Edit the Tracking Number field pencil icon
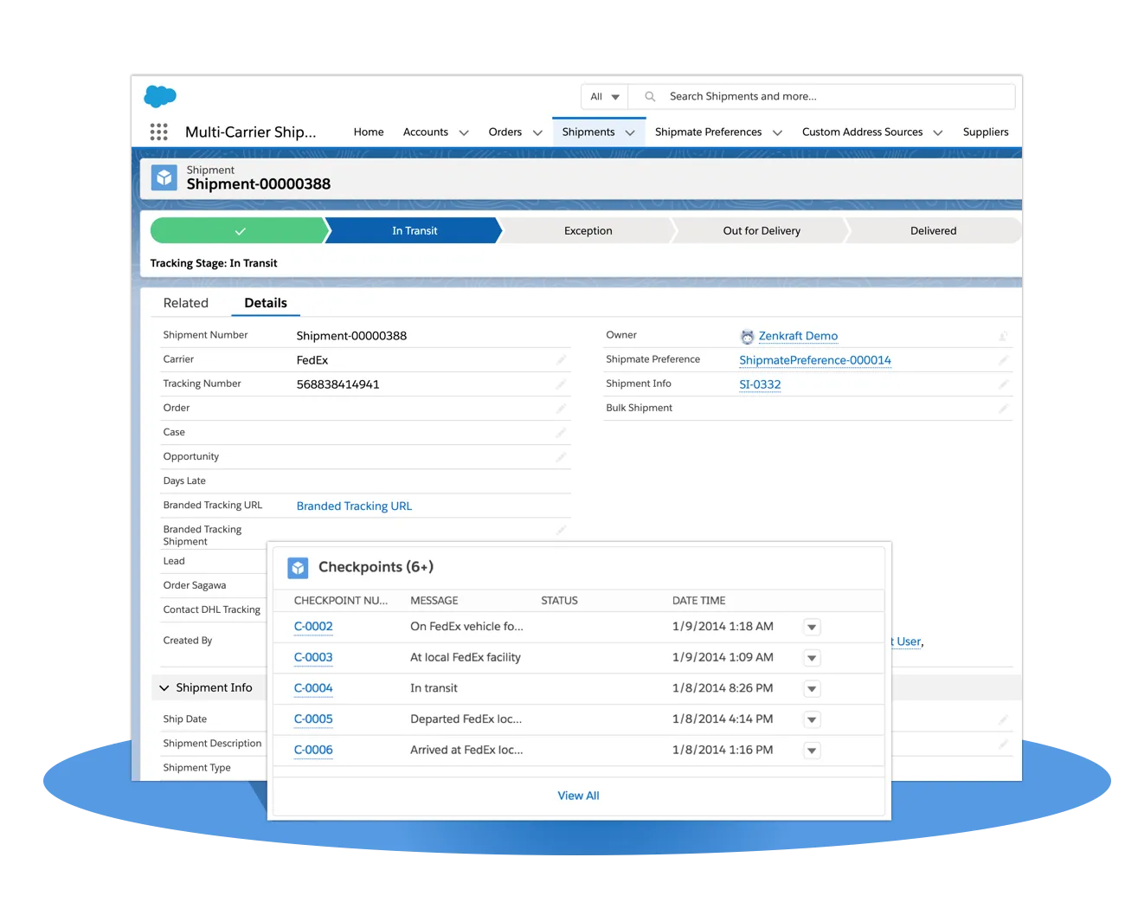Screen dimensions: 1125x909 [x=561, y=384]
